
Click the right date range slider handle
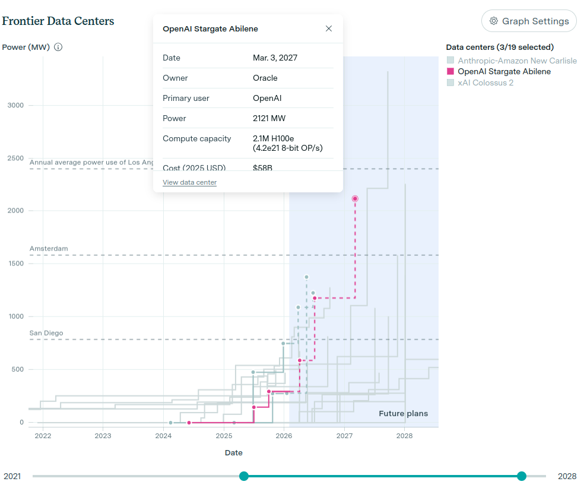pyautogui.click(x=522, y=476)
